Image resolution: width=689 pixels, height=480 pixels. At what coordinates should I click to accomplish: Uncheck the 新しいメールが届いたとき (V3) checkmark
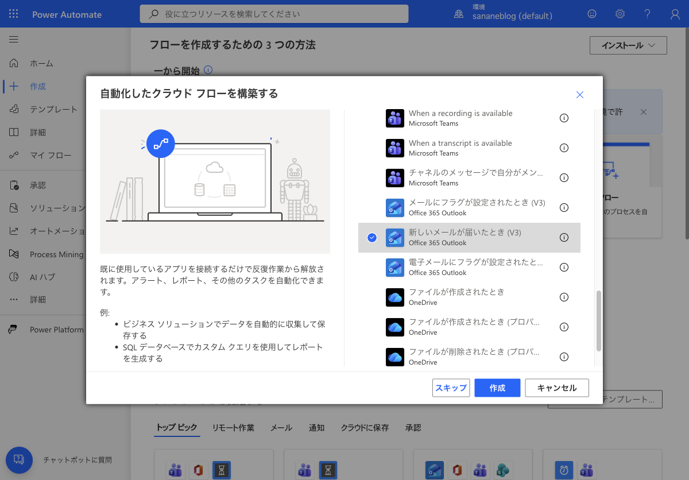pyautogui.click(x=372, y=237)
